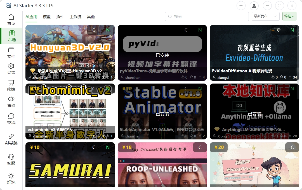Click the star icon on ExVideoDiffutoon card

282,77
